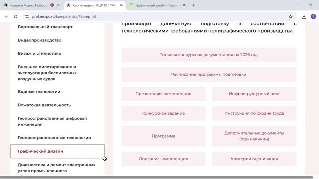Switch to the Компетенции - МЦРПО tab
This screenshot has width=319, height=179.
click(94, 5)
